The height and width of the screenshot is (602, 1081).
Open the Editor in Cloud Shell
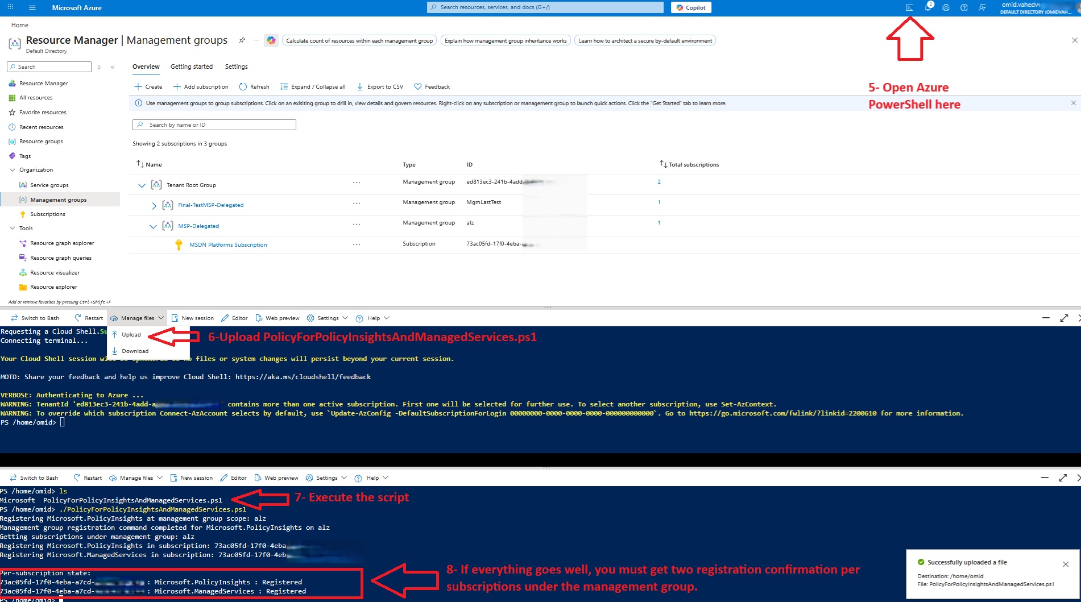tap(234, 318)
